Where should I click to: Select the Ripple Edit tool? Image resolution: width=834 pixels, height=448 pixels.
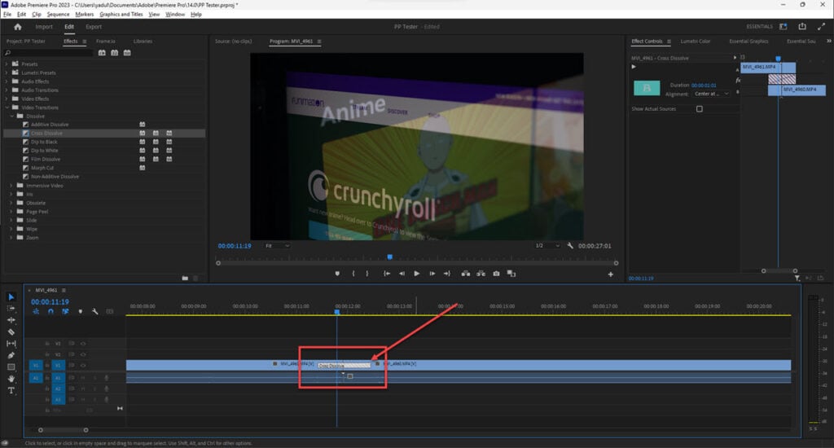pos(11,320)
